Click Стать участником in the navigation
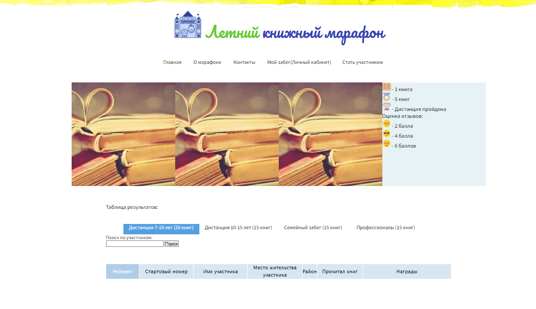The height and width of the screenshot is (309, 536). (x=363, y=62)
